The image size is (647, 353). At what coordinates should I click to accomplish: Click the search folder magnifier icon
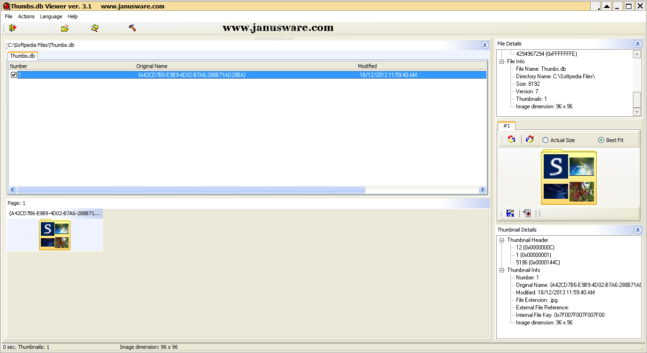pyautogui.click(x=95, y=28)
